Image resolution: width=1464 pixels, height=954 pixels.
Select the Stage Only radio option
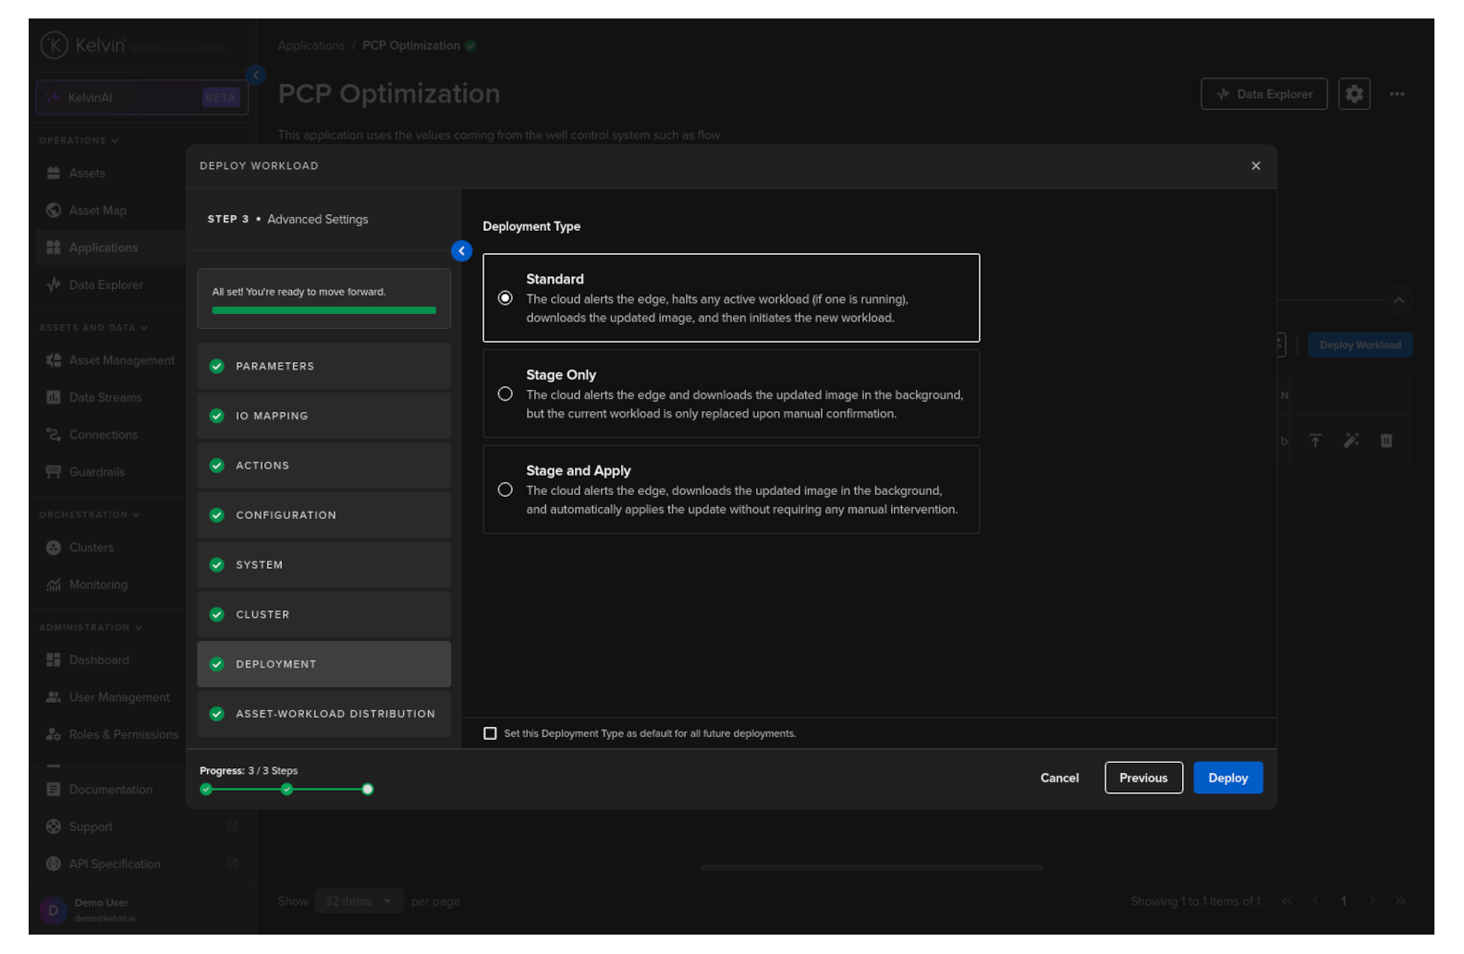506,394
